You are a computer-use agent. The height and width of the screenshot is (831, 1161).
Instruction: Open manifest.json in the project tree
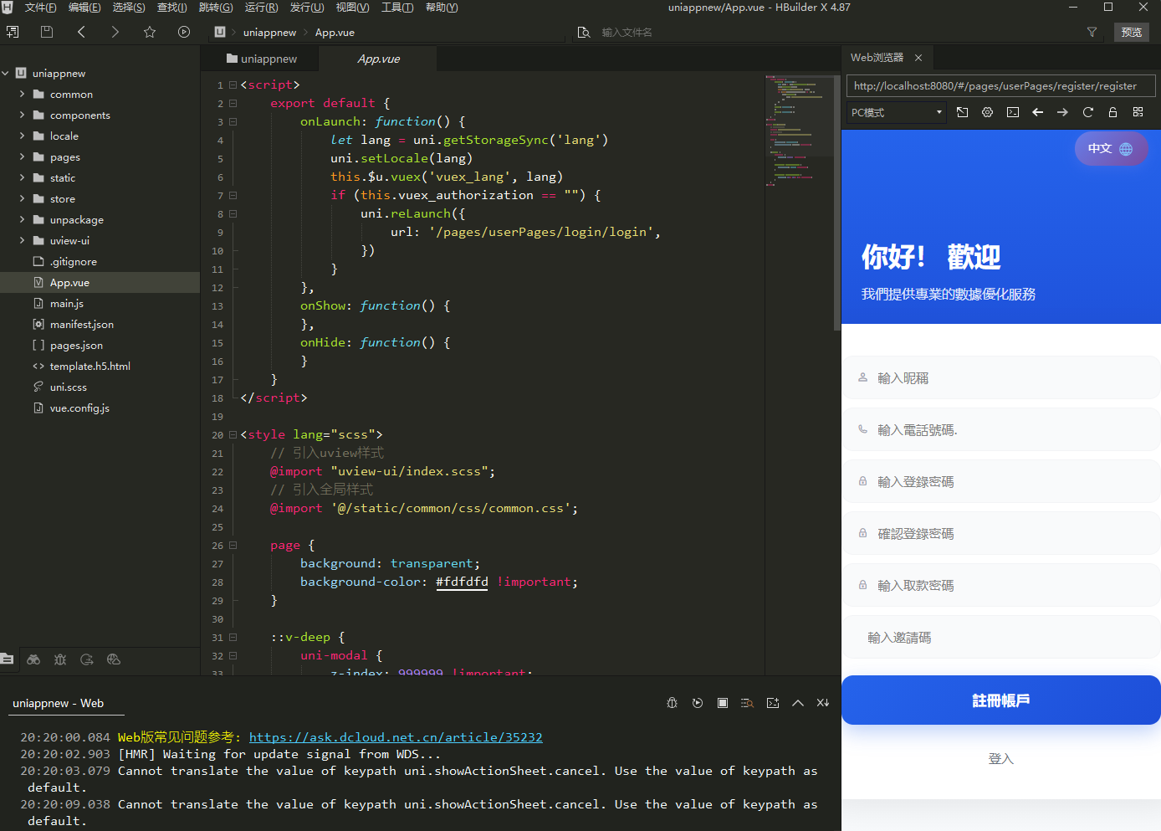pos(81,325)
